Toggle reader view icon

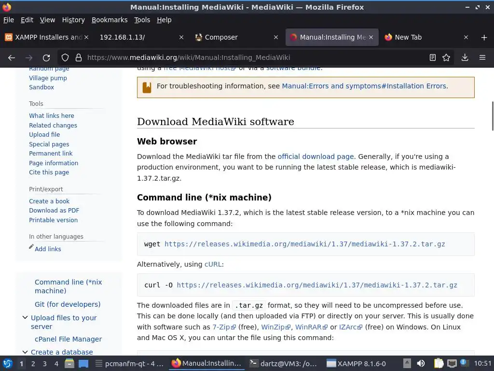click(x=433, y=57)
